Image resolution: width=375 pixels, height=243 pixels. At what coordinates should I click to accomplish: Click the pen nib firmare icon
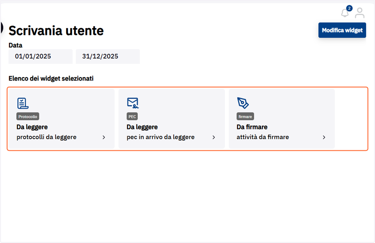pos(242,103)
